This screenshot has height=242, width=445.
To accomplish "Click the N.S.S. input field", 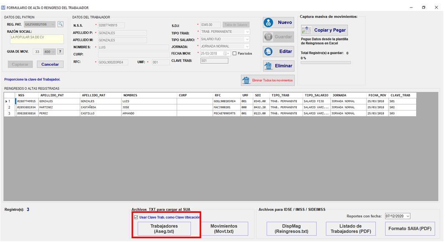I will pos(111,25).
